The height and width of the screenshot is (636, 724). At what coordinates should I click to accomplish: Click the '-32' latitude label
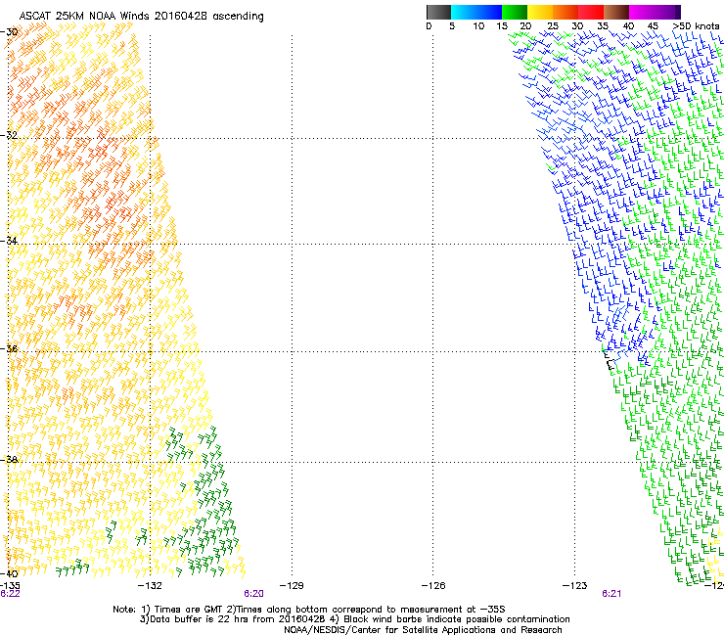click(x=9, y=135)
